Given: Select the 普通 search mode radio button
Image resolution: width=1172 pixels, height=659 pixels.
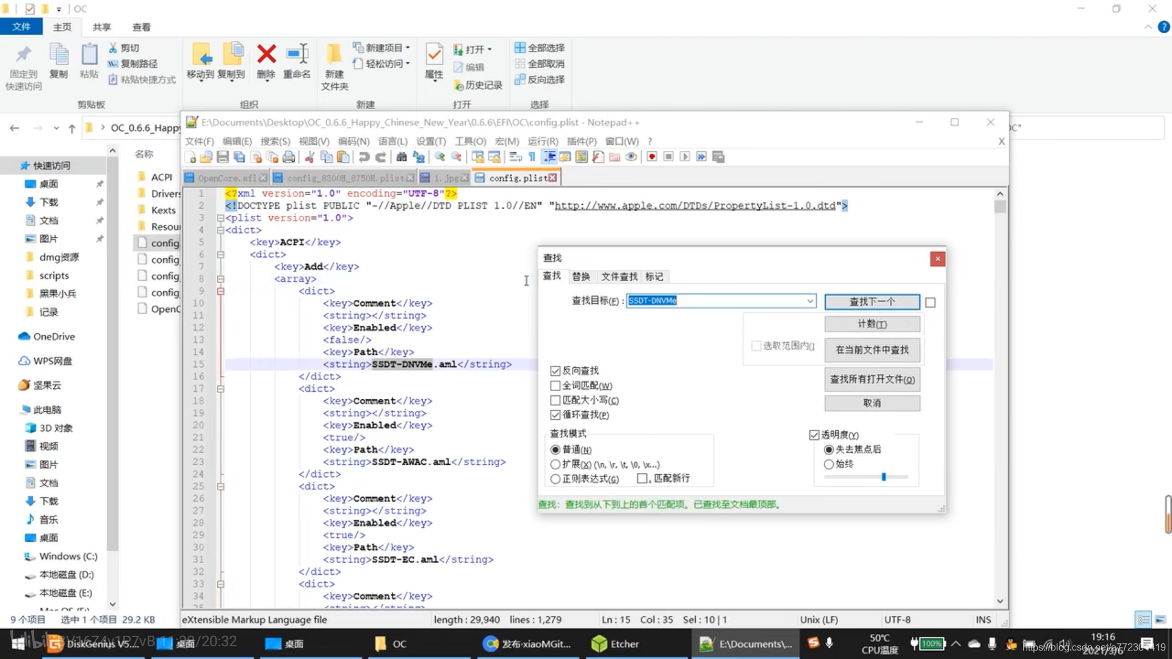Looking at the screenshot, I should 555,450.
